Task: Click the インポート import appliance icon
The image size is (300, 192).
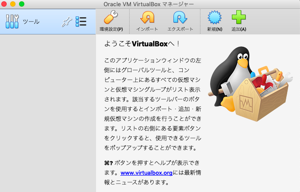Action: point(147,17)
